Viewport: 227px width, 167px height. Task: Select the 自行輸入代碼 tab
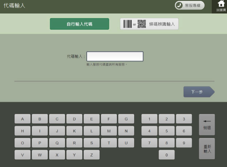point(79,24)
